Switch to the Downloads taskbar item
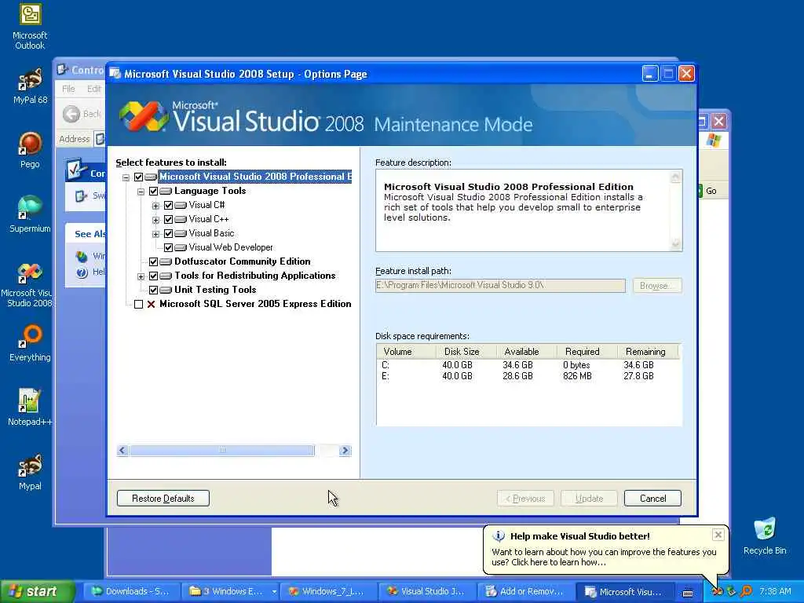Screen dimensions: 804x603 (131, 591)
